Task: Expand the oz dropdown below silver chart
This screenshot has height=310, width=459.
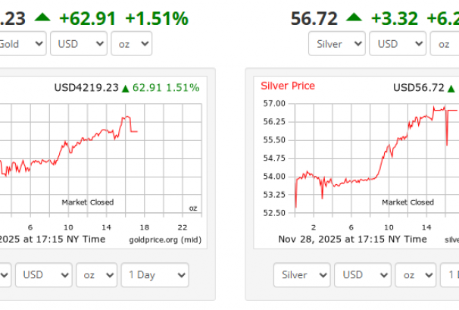Action: click(416, 274)
